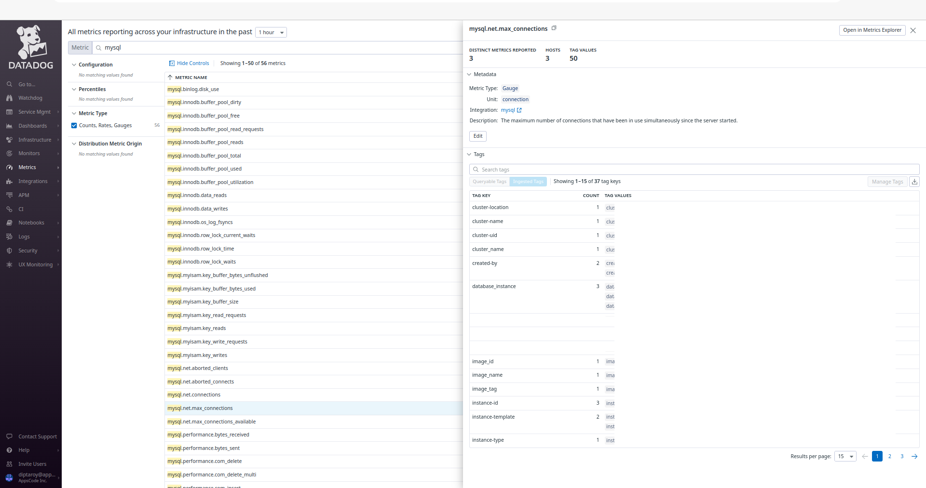Click the Metric selector on the search bar

click(80, 47)
